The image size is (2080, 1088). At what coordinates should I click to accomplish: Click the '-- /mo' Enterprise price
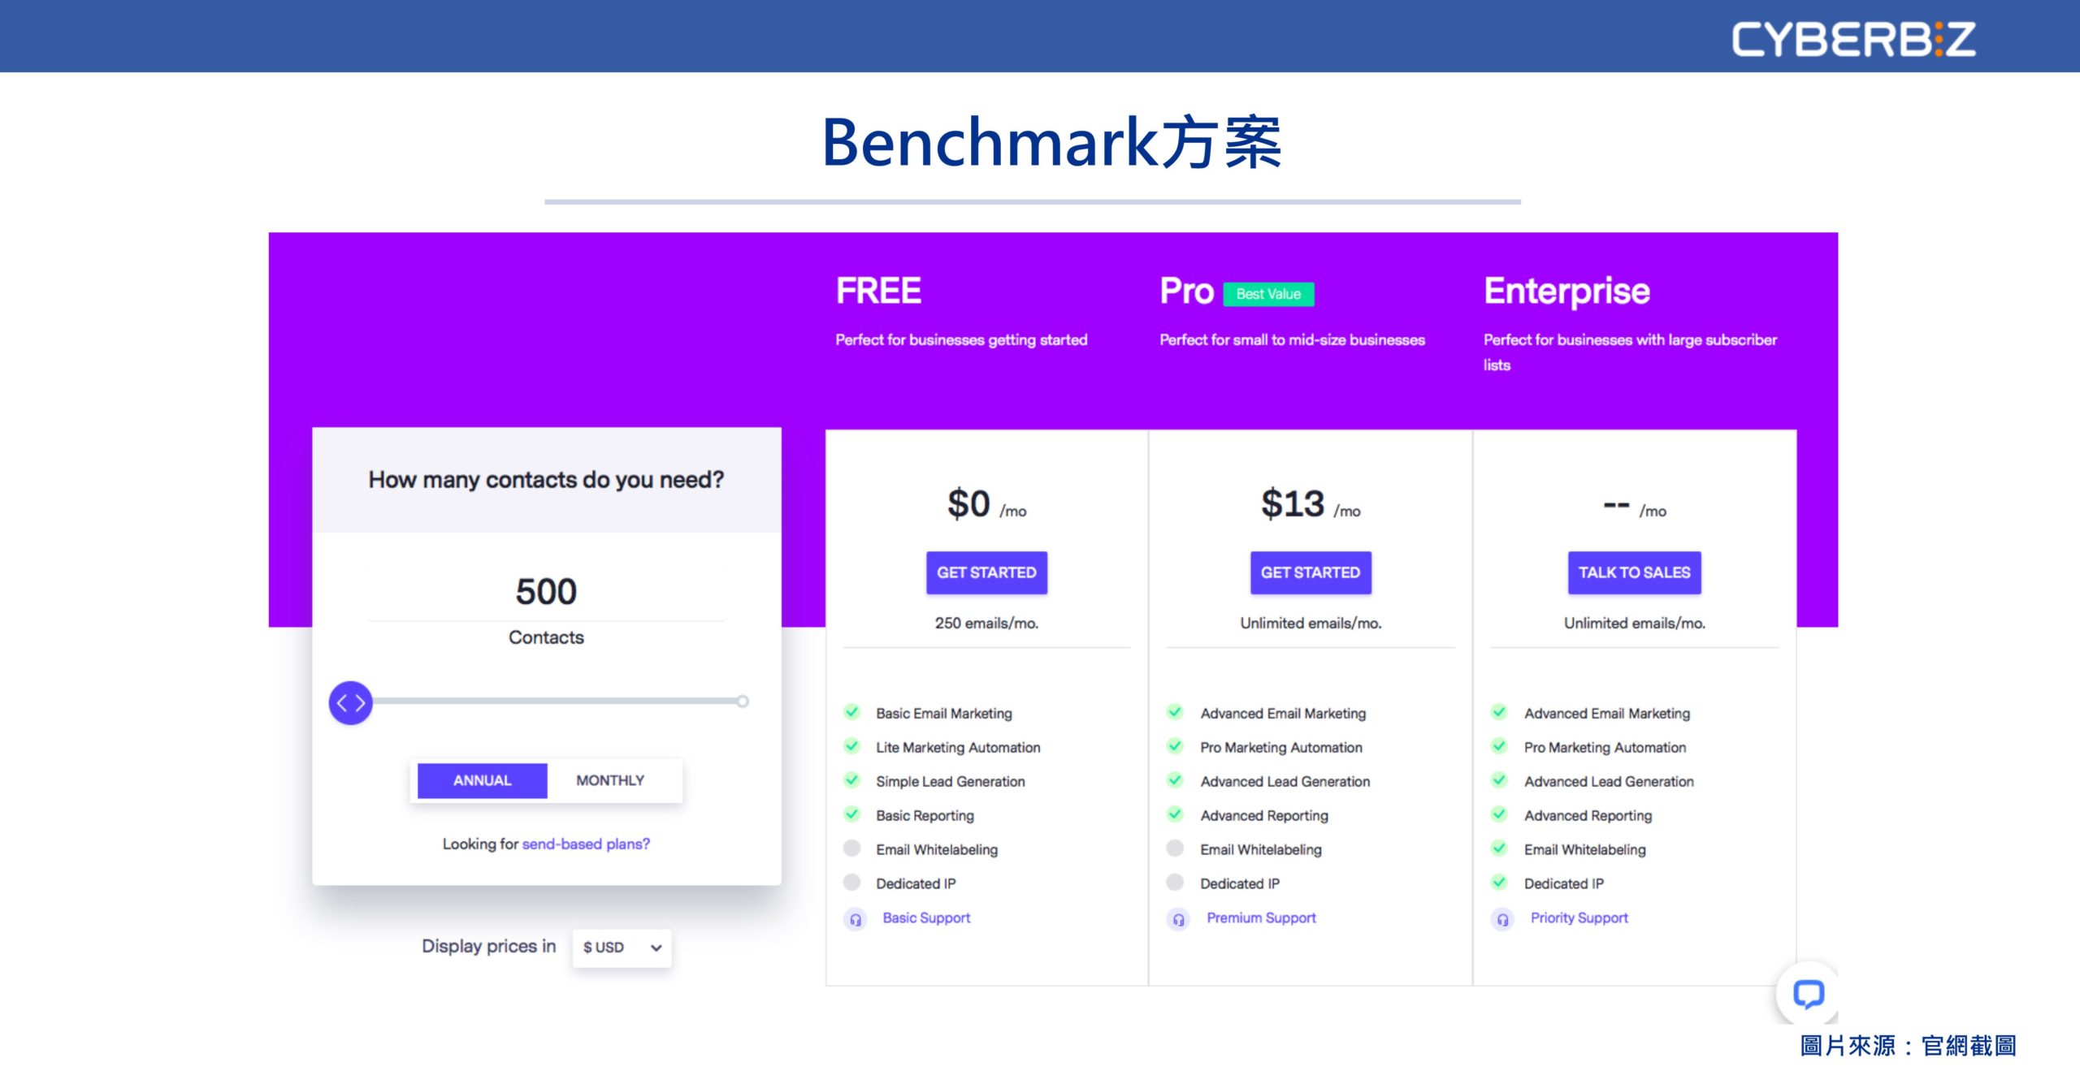click(x=1634, y=507)
